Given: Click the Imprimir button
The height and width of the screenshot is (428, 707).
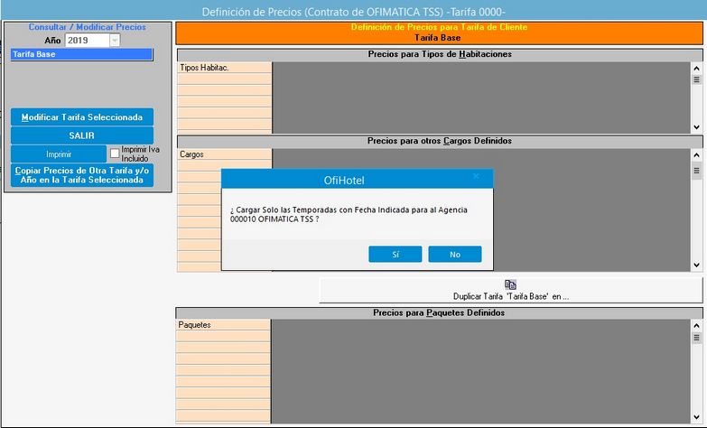Looking at the screenshot, I should point(59,154).
